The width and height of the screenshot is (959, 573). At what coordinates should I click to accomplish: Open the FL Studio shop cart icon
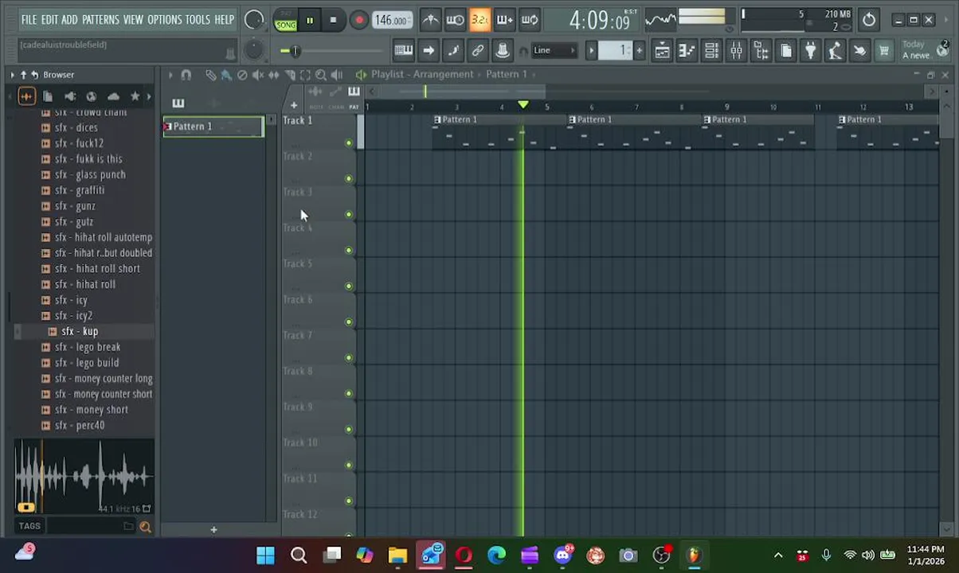coord(884,52)
